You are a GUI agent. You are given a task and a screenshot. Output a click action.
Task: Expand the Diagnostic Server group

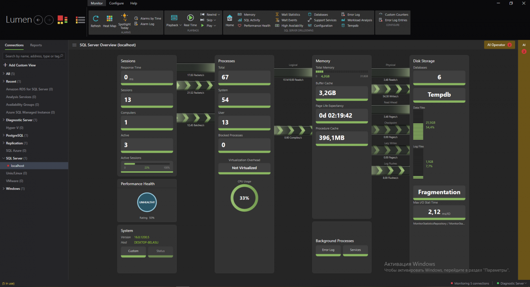(4, 120)
